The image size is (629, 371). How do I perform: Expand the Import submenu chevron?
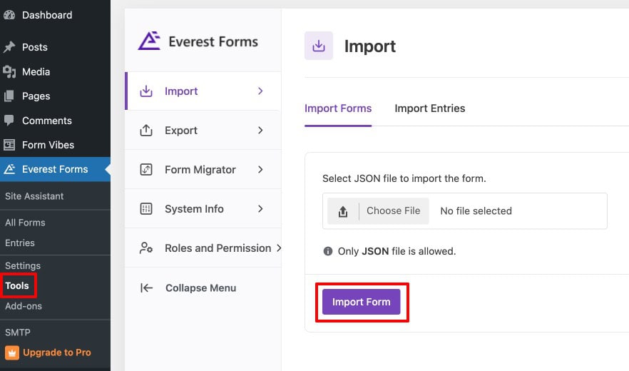(x=260, y=91)
